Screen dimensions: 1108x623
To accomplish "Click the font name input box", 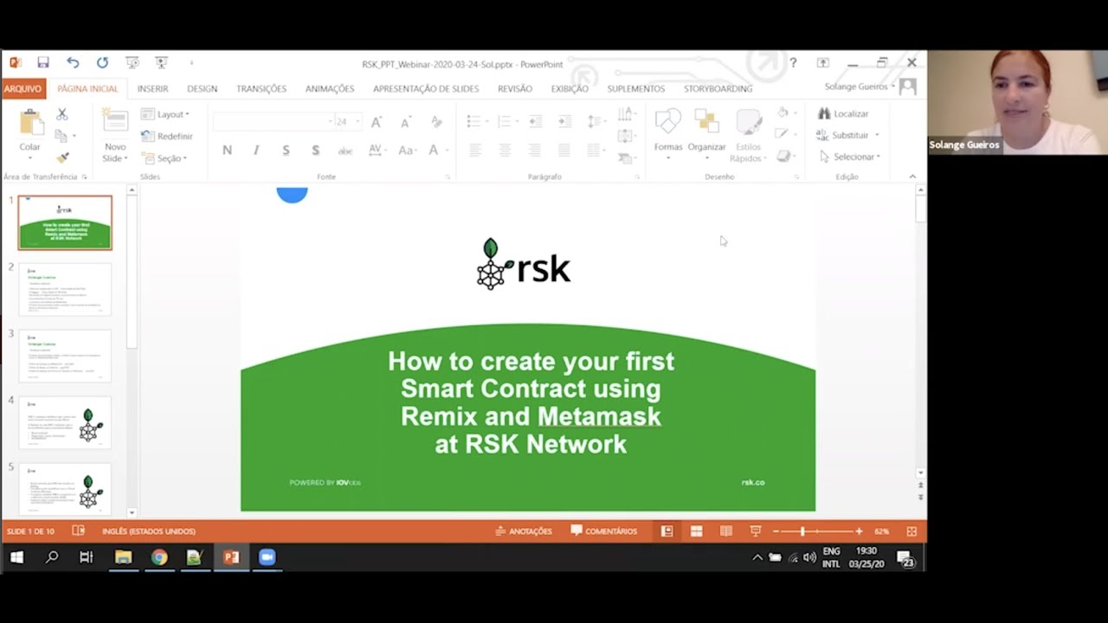I will click(273, 122).
